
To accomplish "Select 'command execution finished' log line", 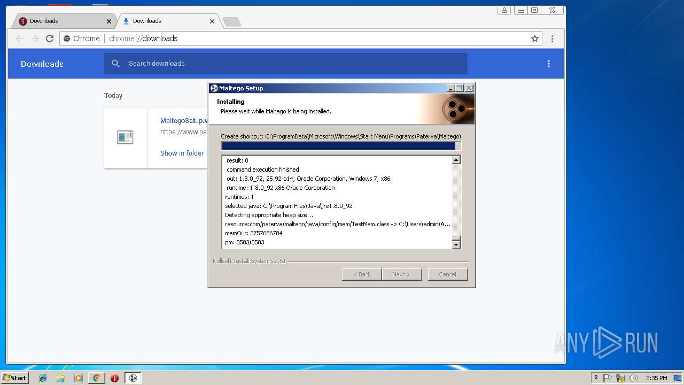I will 262,170.
